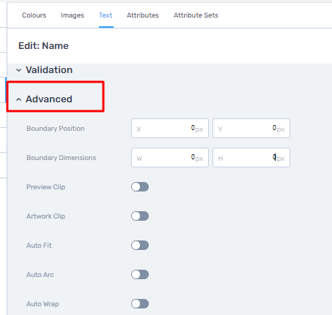Click the Boundary Position X field
The image size is (332, 315).
coord(170,129)
